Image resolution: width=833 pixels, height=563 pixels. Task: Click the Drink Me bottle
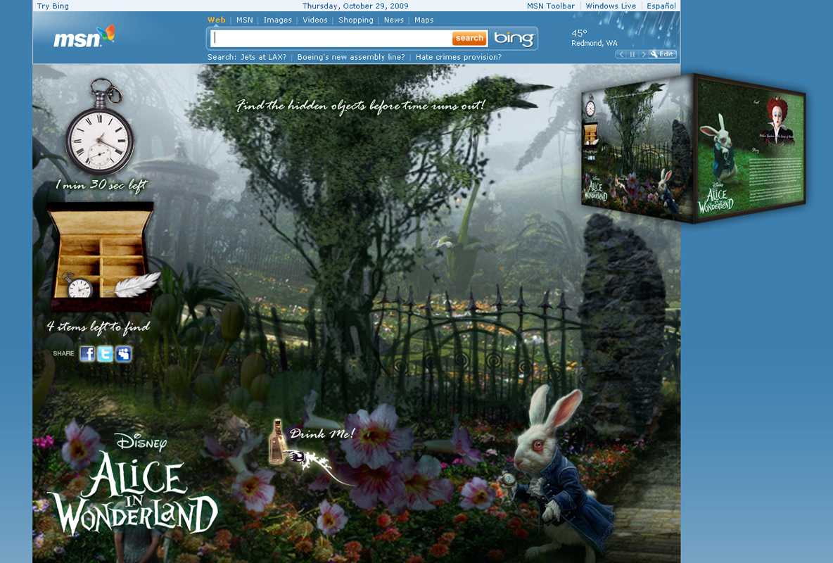(x=276, y=442)
